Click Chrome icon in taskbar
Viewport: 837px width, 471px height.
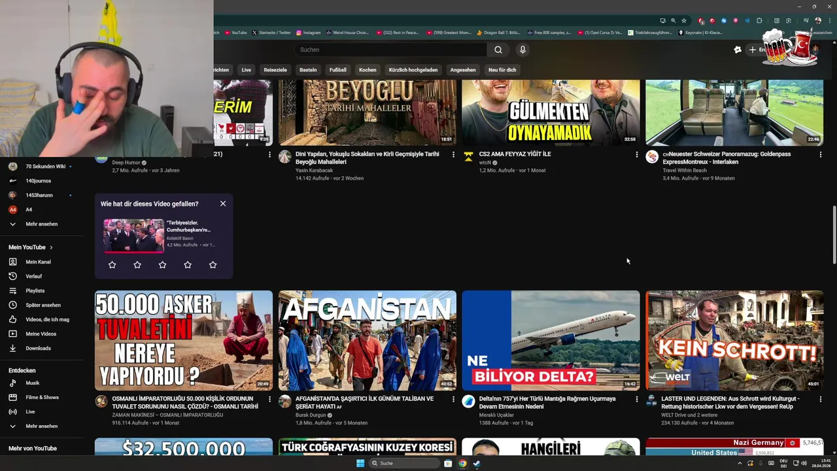tap(462, 463)
